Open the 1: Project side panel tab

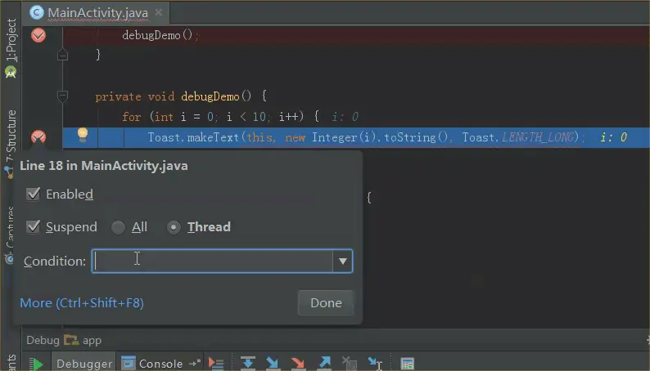pyautogui.click(x=11, y=40)
